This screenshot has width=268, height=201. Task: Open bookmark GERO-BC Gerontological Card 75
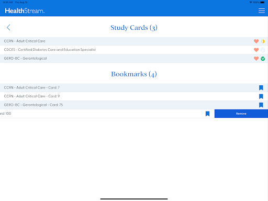134,105
